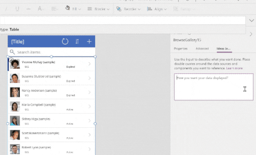256x155 pixels.
Task: Select Nancy Anderson's profile photo
Action: pyautogui.click(x=15, y=92)
